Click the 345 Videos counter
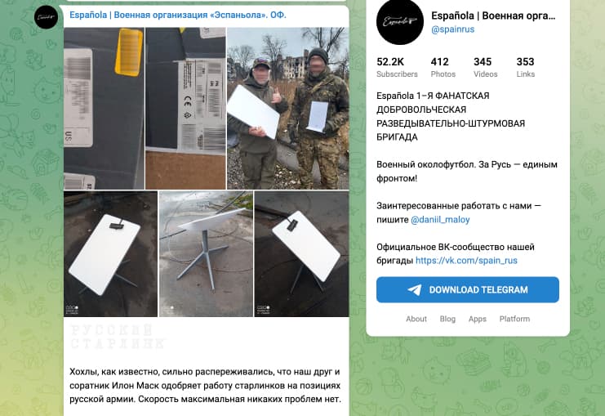This screenshot has height=416, width=605. [x=486, y=68]
